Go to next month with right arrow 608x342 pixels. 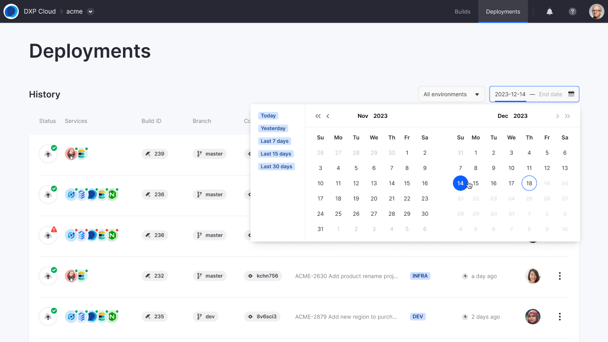click(x=557, y=116)
